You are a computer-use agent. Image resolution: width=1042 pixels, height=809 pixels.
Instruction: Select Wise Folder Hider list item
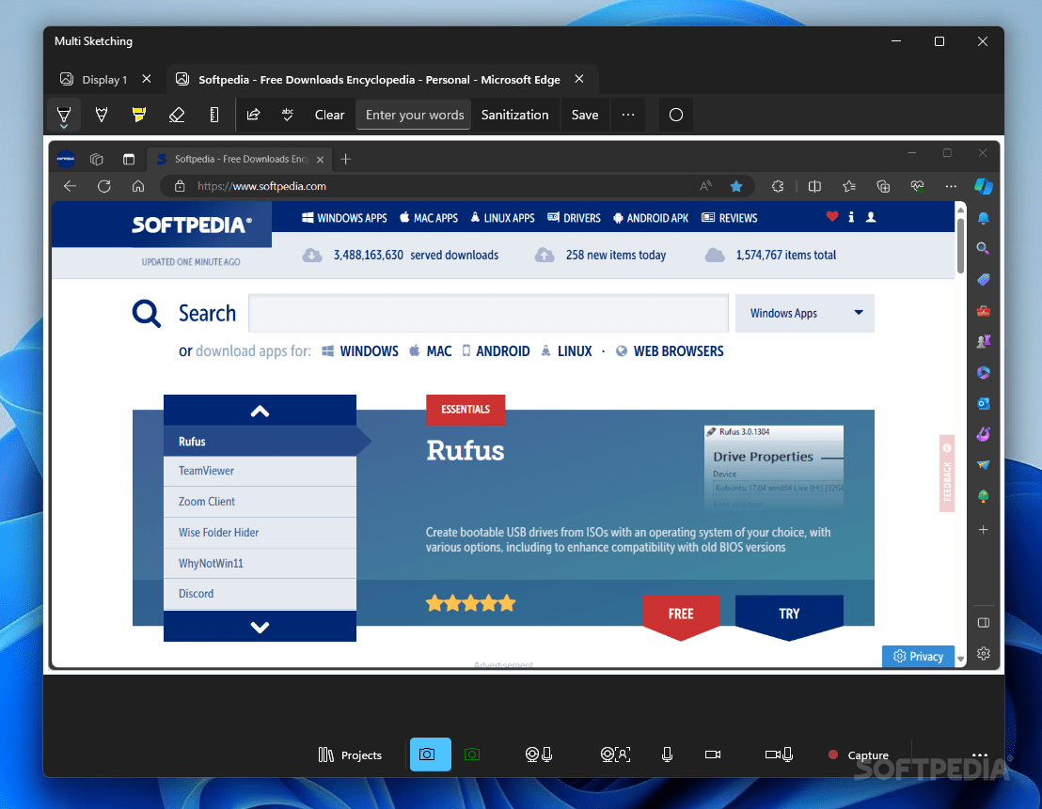tap(260, 533)
